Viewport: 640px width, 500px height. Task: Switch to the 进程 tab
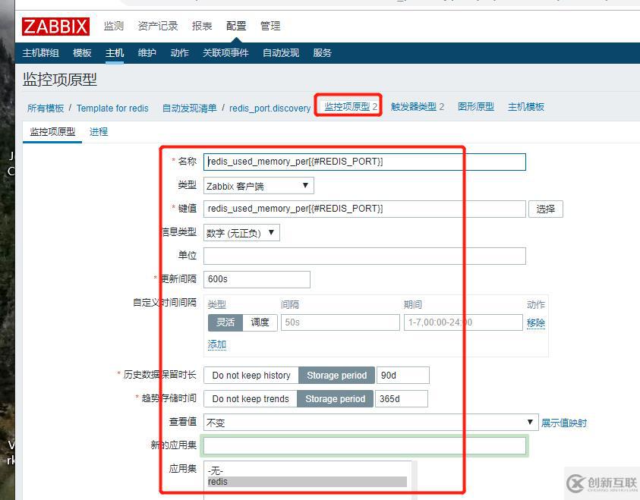click(x=98, y=131)
